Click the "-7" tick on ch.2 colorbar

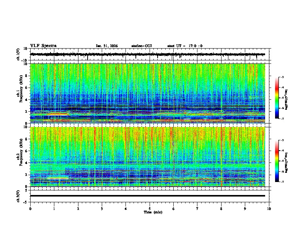(282, 182)
